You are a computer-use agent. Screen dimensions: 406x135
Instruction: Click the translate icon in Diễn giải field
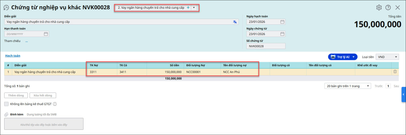235,22
